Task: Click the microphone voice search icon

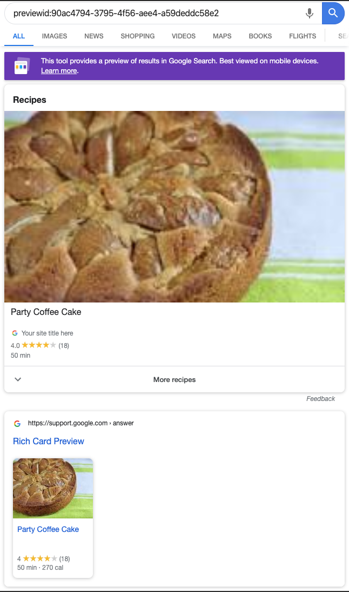Action: (310, 14)
